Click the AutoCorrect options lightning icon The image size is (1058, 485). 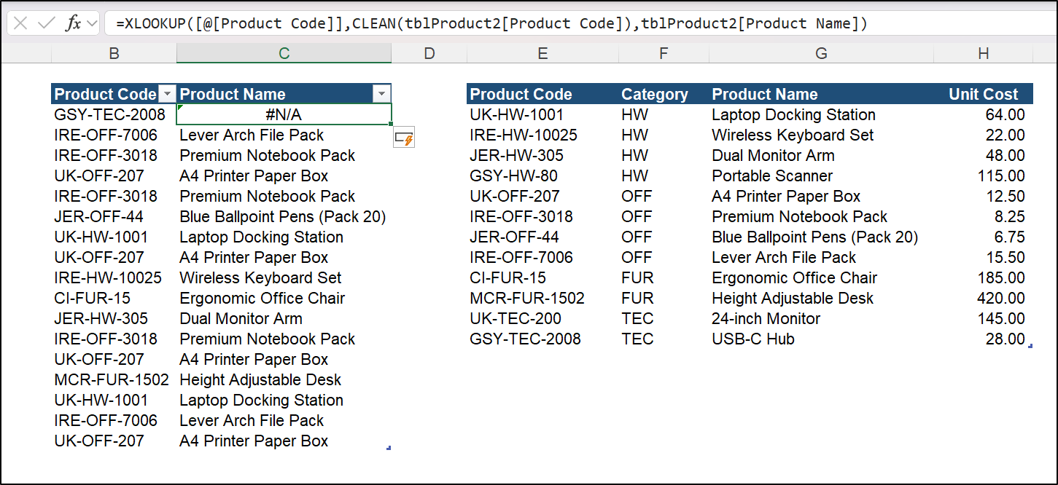(404, 137)
